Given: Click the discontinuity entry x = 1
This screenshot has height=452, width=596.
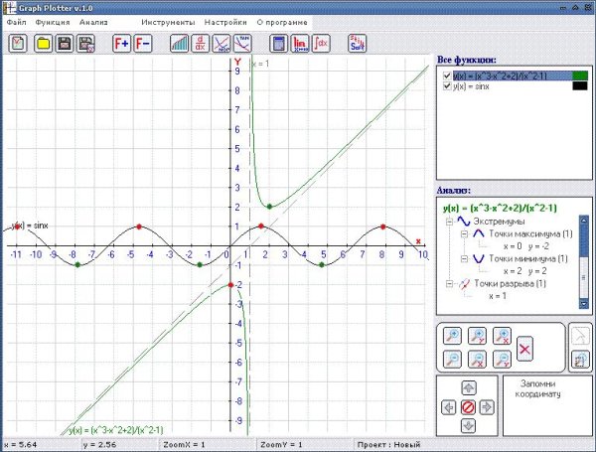Looking at the screenshot, I should tap(498, 296).
